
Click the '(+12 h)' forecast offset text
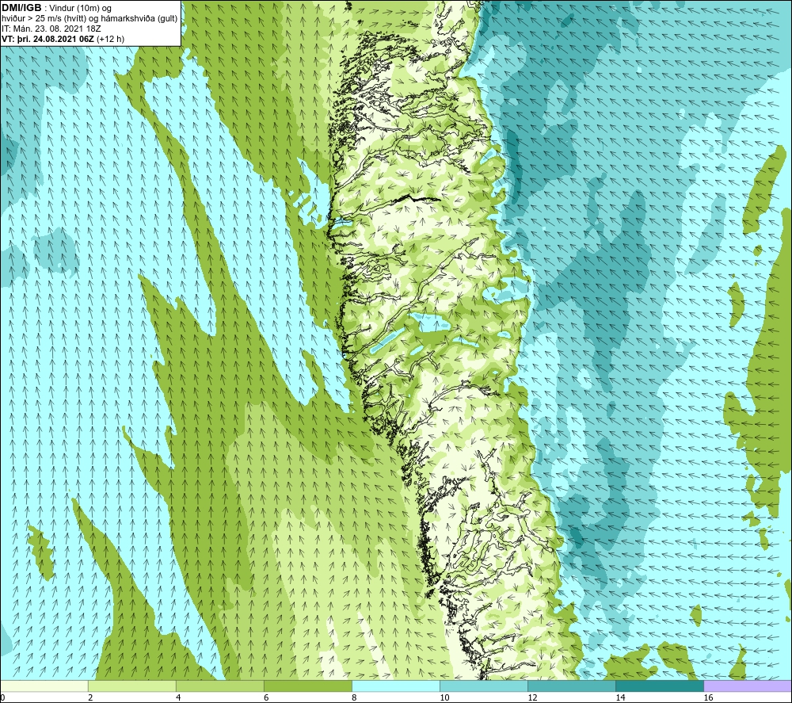click(x=110, y=39)
